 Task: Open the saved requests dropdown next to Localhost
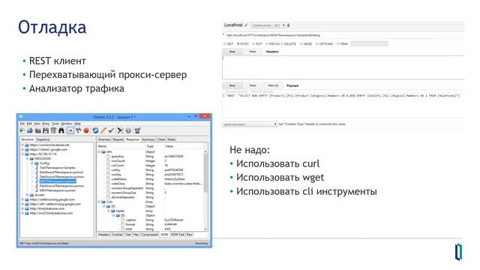click(268, 25)
